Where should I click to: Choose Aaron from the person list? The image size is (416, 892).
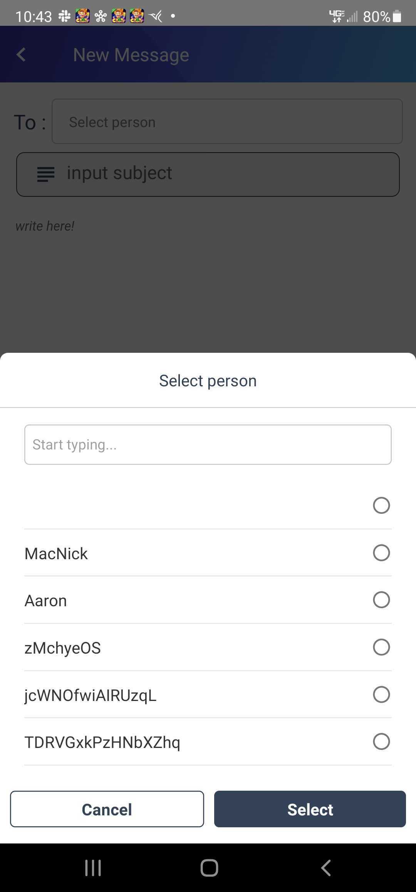tap(381, 600)
